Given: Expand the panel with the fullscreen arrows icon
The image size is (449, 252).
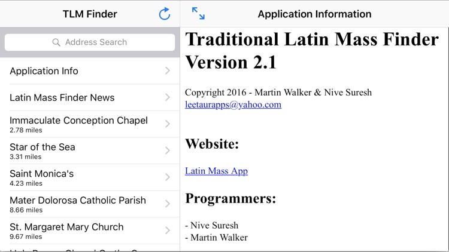Looking at the screenshot, I should 198,14.
